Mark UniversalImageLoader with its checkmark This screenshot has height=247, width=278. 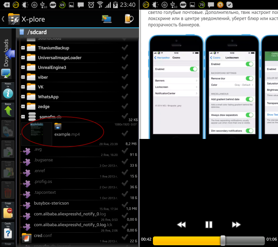coord(125,57)
